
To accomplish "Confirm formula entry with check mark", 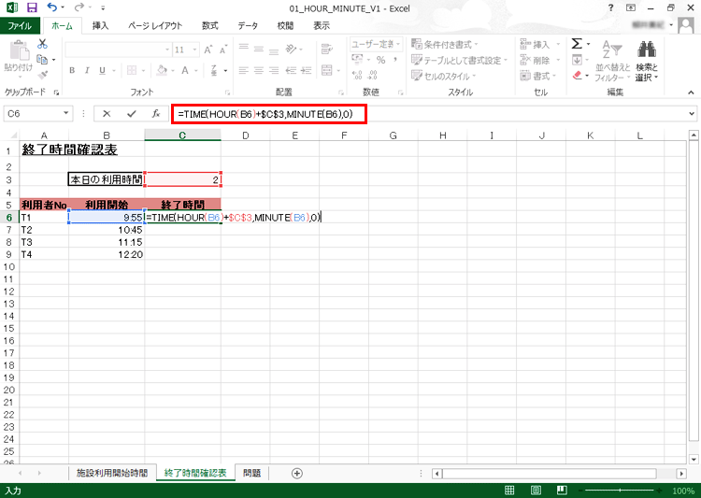I will point(132,114).
